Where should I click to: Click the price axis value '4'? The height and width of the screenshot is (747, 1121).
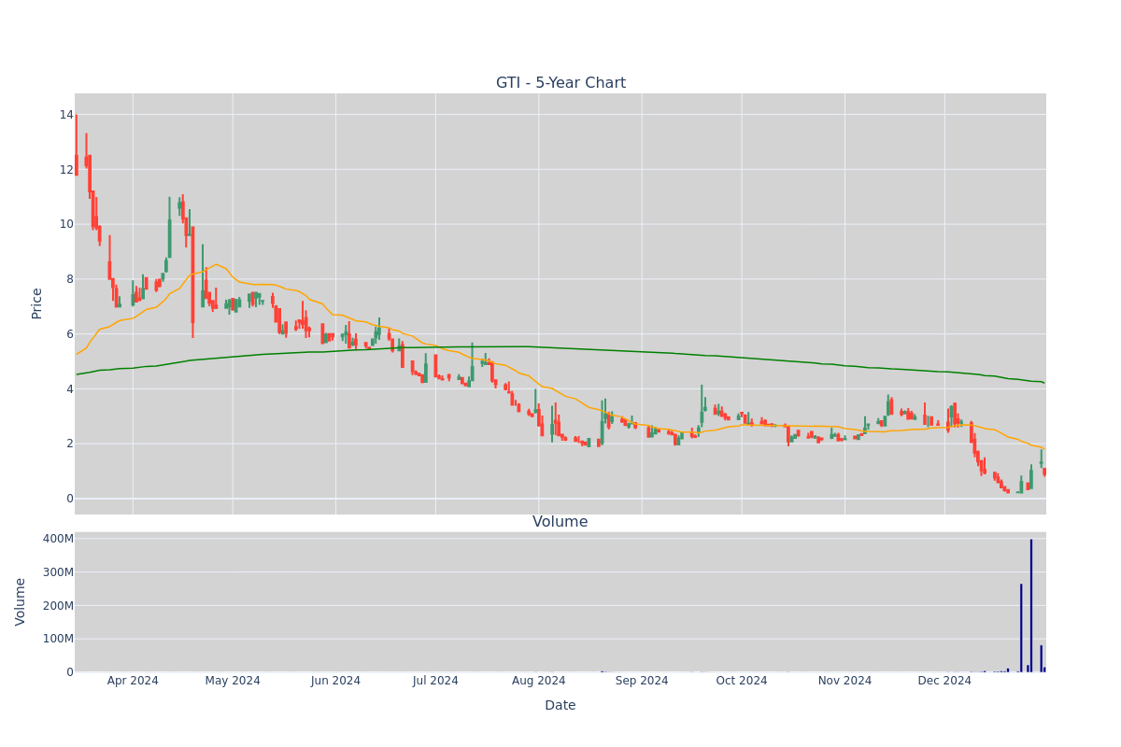(x=70, y=388)
